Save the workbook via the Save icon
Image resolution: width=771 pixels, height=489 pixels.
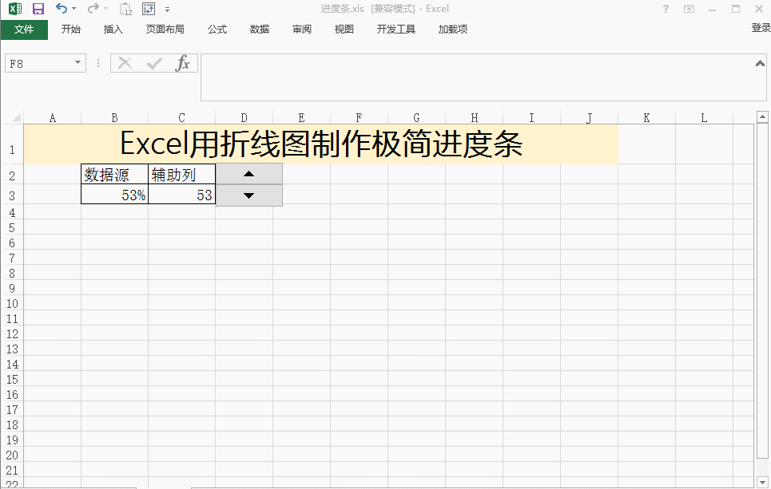pos(37,9)
